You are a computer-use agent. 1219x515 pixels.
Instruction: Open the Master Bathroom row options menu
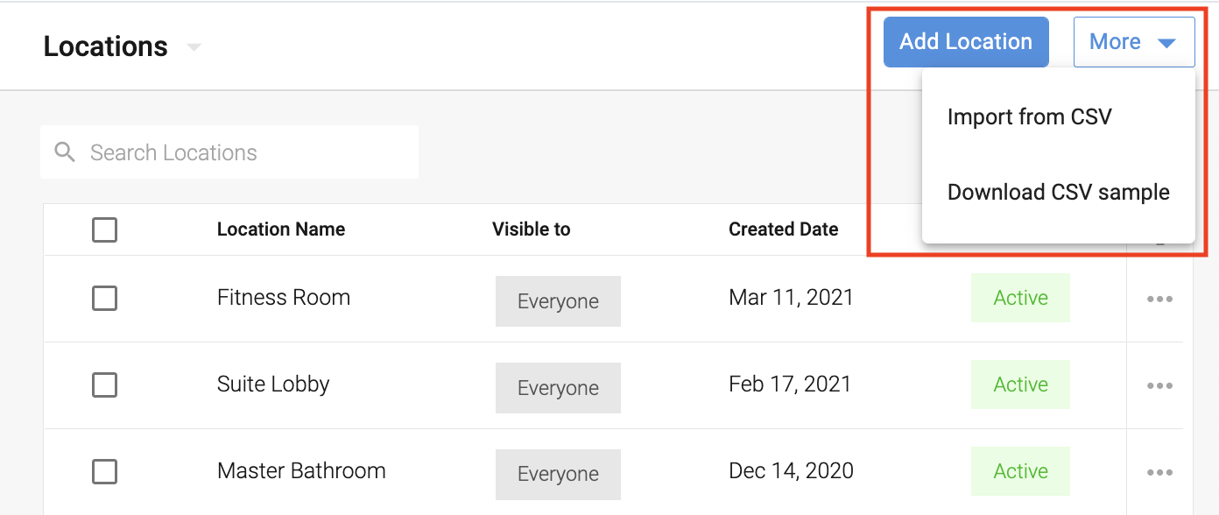[1159, 472]
